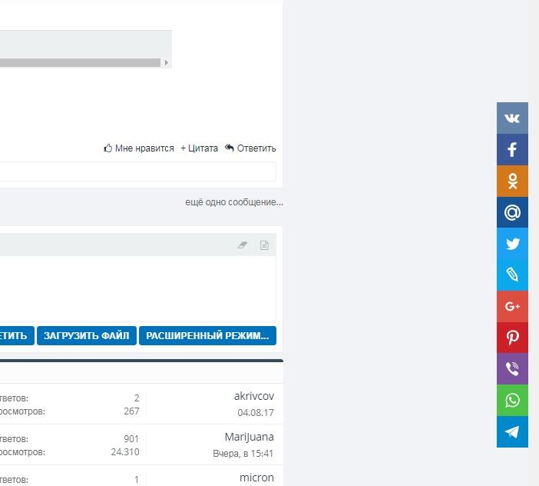This screenshot has height=486, width=539.
Task: Share via Viber
Action: click(x=512, y=369)
